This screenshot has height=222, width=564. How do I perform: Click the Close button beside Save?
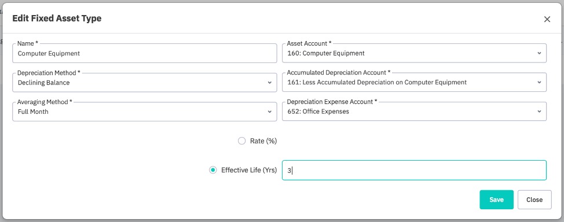534,199
